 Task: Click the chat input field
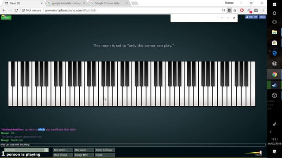click(x=133, y=144)
